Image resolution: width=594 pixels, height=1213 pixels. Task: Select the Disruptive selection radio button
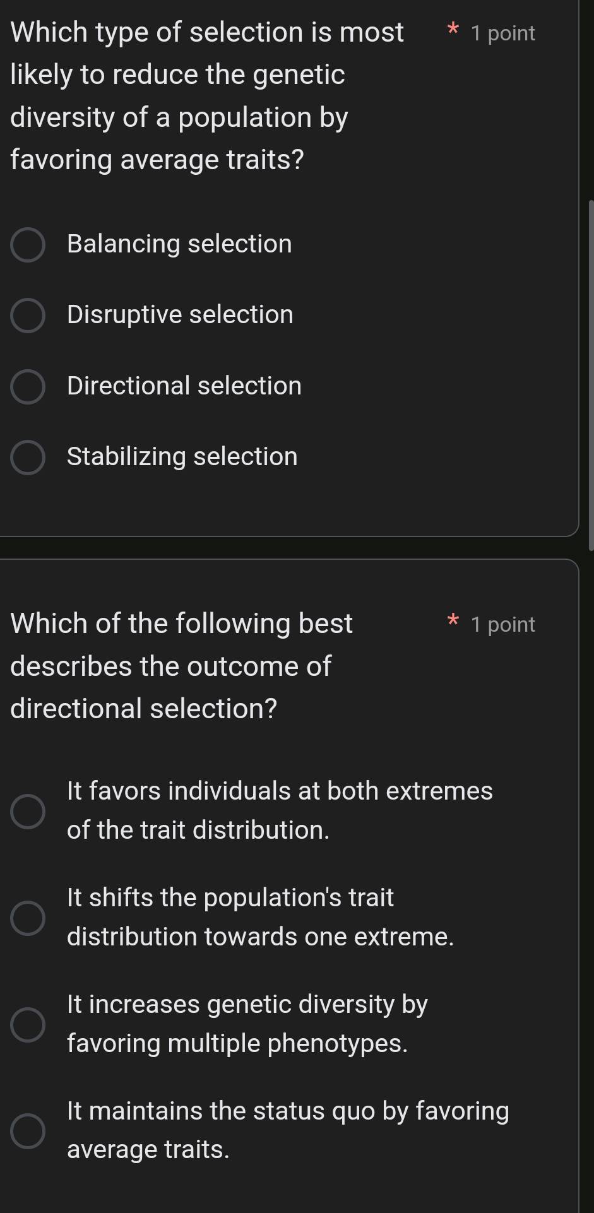click(27, 316)
